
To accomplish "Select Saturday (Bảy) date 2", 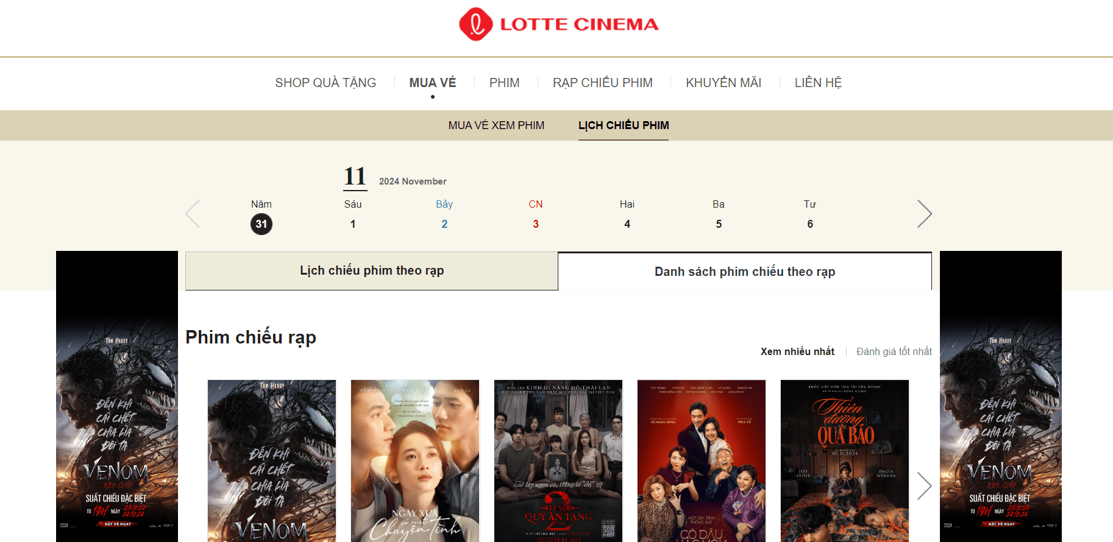I will tap(444, 223).
